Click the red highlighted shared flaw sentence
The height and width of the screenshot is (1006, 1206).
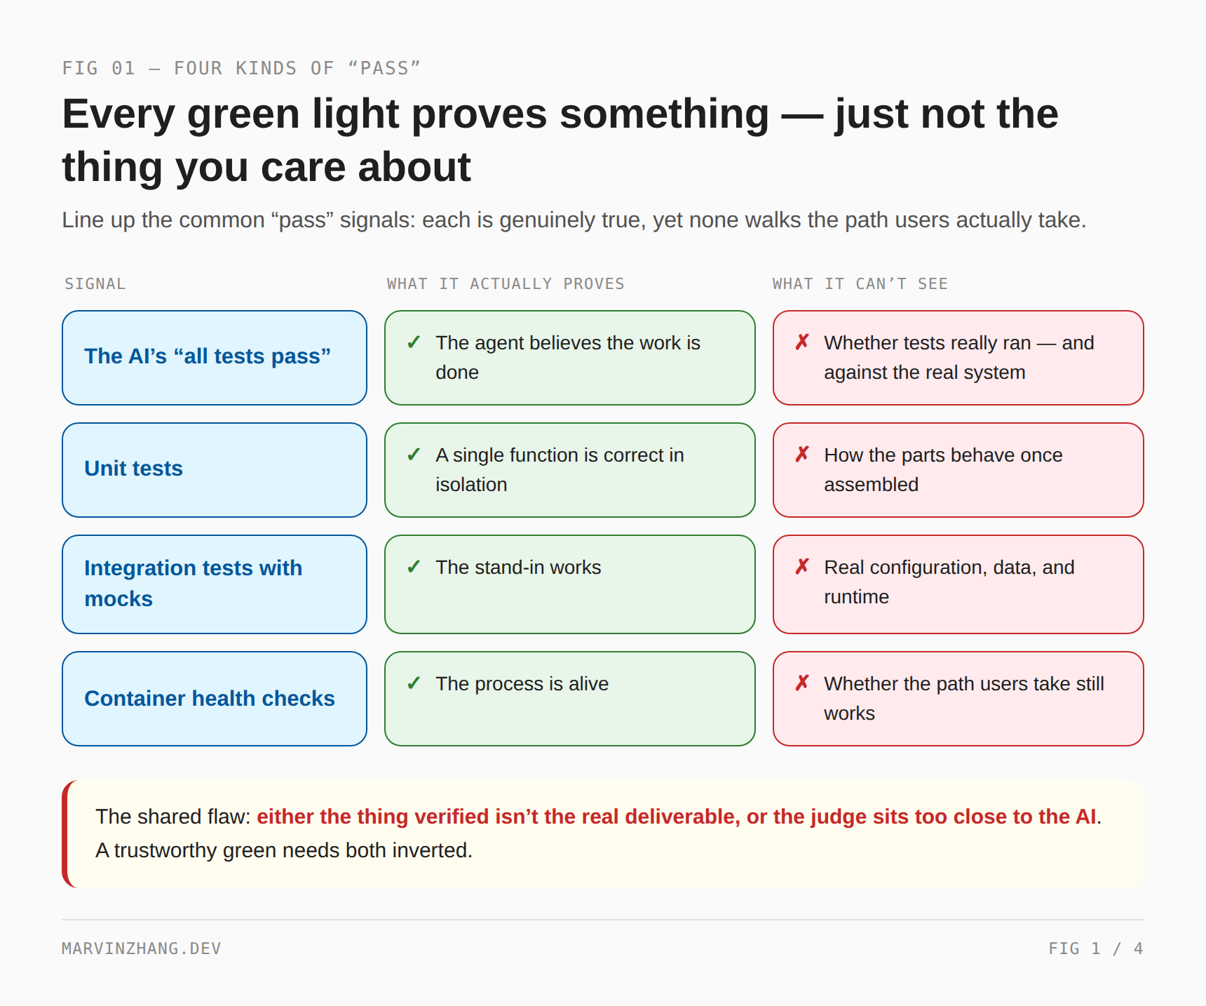[677, 817]
